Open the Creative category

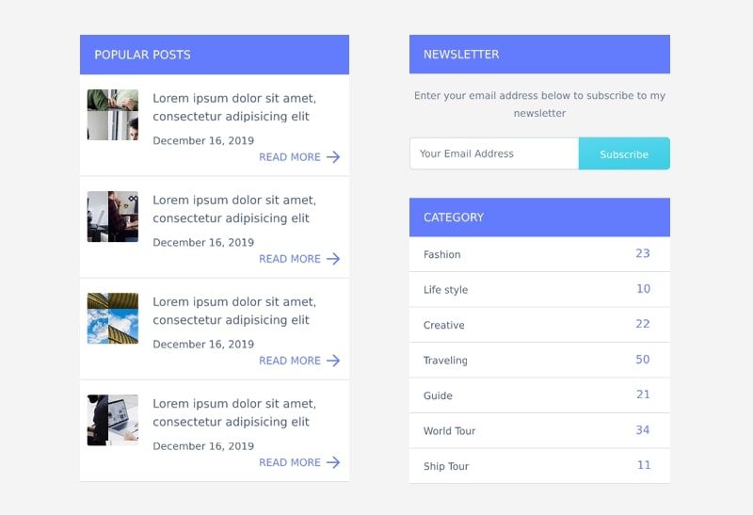click(539, 325)
